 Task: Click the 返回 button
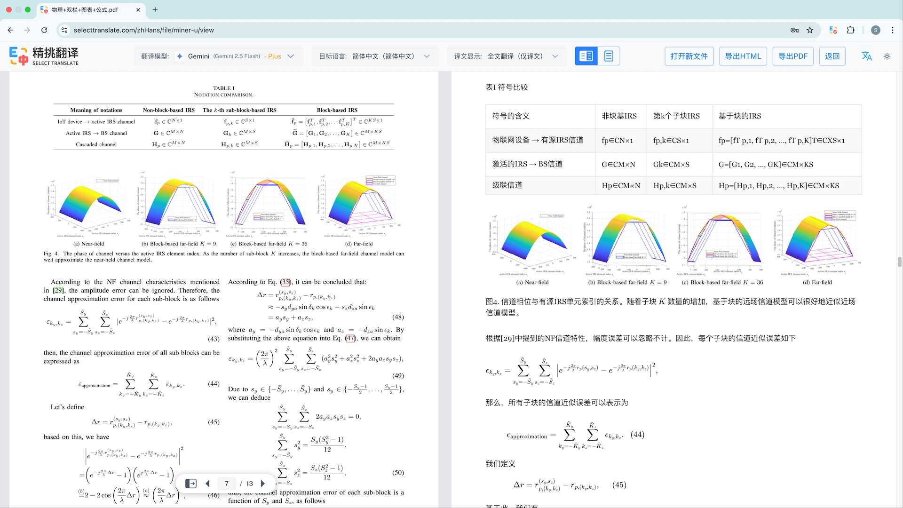tap(832, 56)
